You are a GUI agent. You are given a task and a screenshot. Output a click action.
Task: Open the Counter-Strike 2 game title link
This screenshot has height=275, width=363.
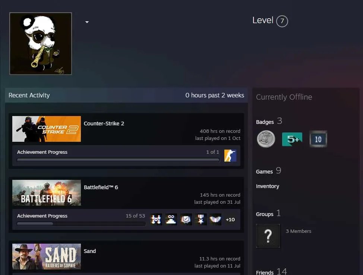click(104, 124)
